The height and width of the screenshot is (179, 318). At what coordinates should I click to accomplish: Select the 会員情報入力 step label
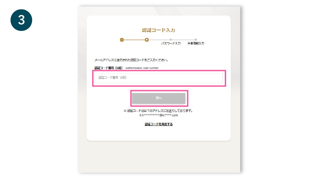pyautogui.click(x=196, y=43)
